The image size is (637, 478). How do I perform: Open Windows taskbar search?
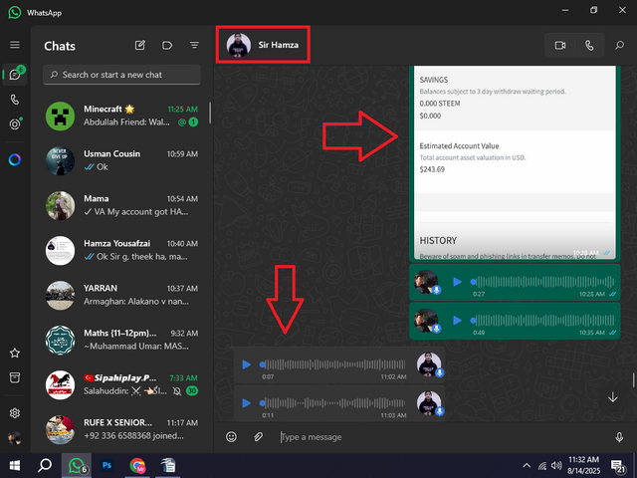45,465
